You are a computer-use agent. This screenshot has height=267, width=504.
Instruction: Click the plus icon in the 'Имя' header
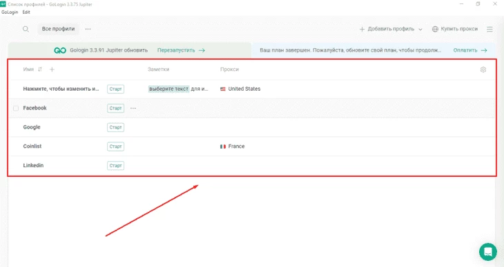tap(52, 70)
